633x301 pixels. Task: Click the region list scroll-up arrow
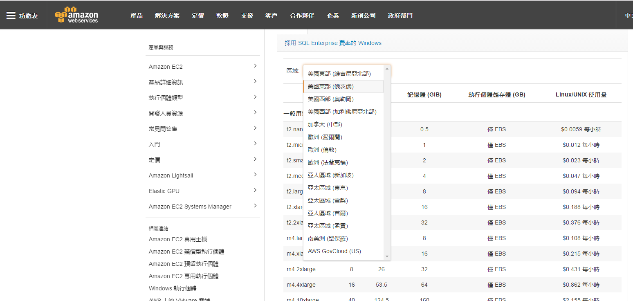(x=387, y=69)
